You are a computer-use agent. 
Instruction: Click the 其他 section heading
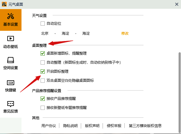pyautogui.click(x=36, y=118)
